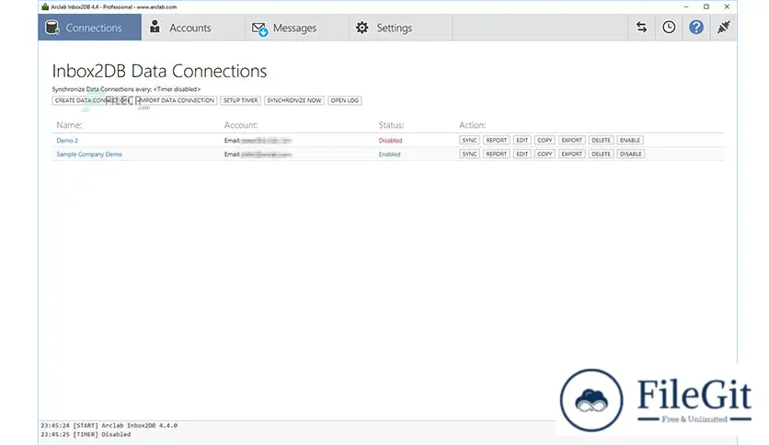Delete the Sample Company Demo connection

tap(602, 154)
